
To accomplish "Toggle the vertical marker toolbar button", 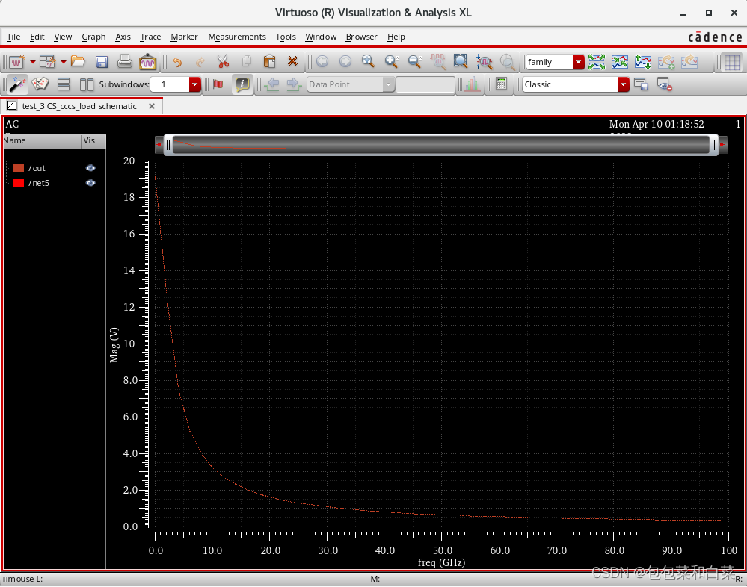I will click(218, 84).
